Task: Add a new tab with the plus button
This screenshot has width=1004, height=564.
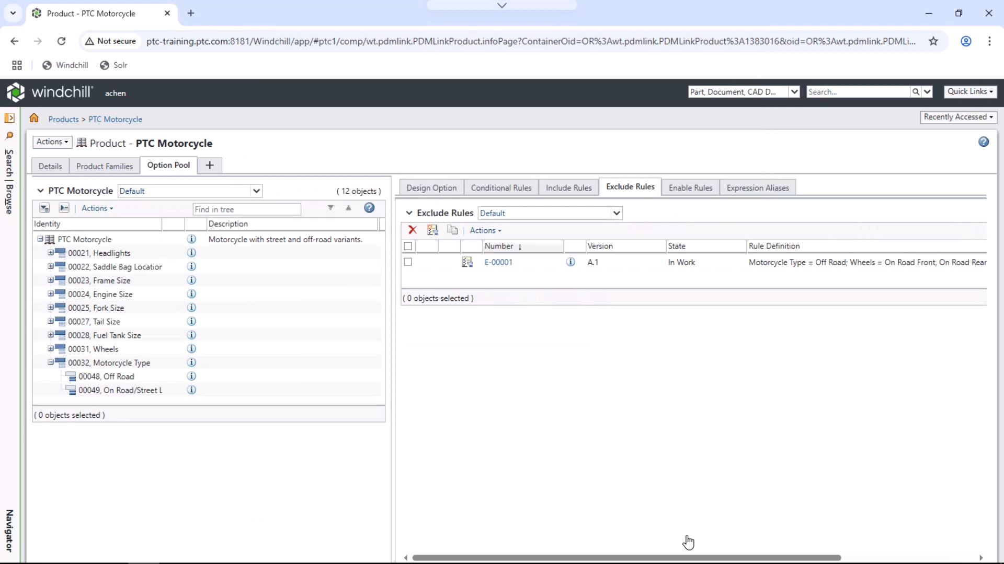Action: coord(210,165)
